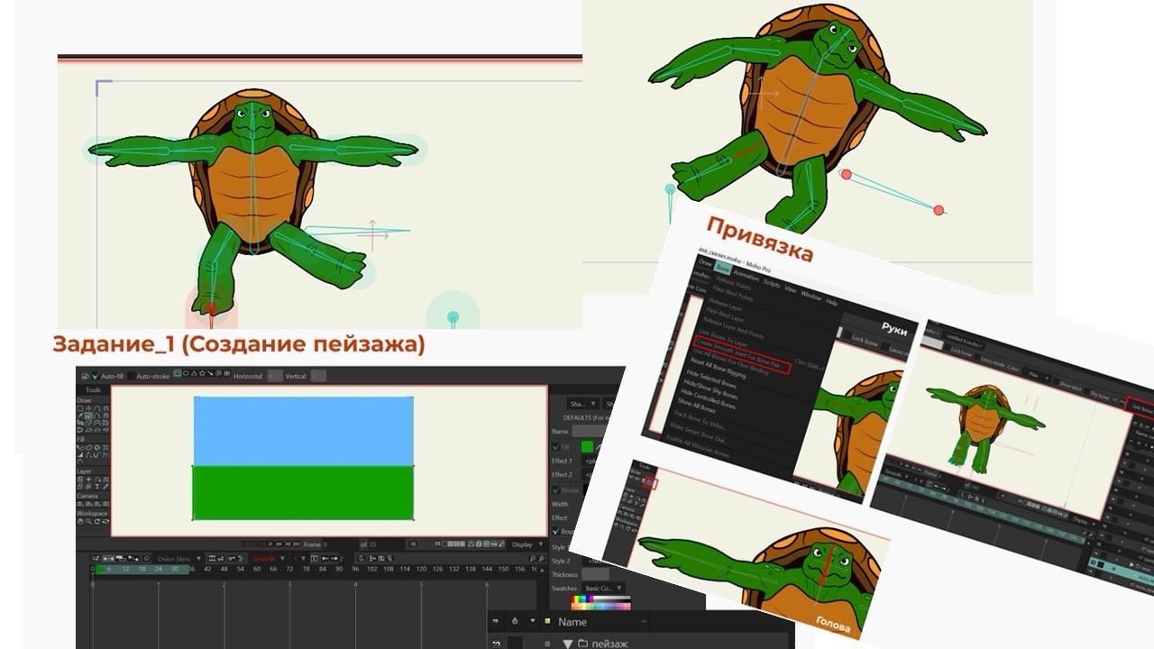Toggle the Round caps checkbox
Screen dimensions: 1154x649
coord(555,532)
